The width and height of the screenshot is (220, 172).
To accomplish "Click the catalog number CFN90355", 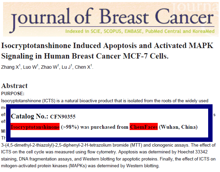I will (x=63, y=117).
